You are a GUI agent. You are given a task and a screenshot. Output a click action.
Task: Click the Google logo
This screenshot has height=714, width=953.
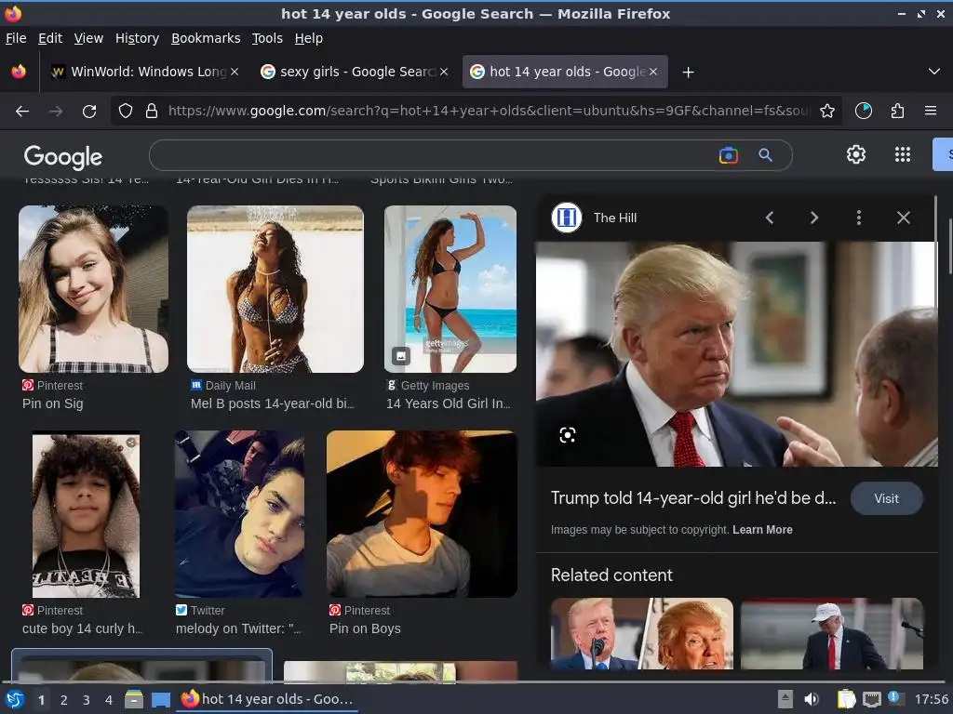pyautogui.click(x=63, y=156)
